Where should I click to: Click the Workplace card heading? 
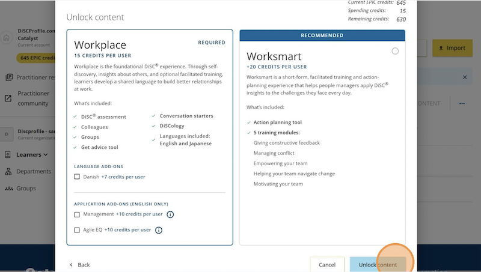[100, 45]
